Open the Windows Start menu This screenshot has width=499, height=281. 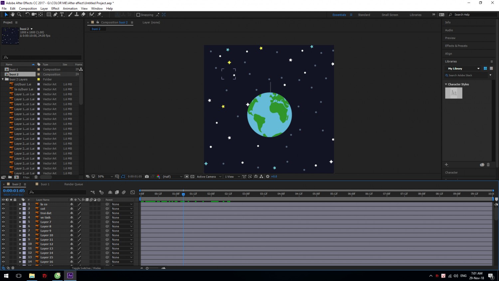coord(6,276)
